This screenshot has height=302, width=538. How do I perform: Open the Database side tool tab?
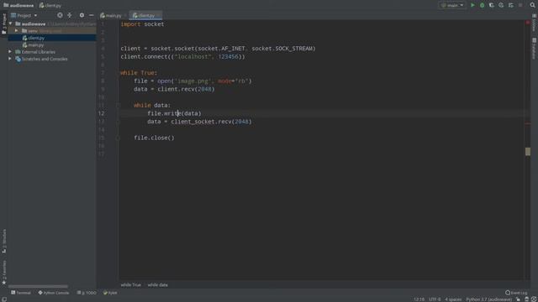pyautogui.click(x=535, y=48)
